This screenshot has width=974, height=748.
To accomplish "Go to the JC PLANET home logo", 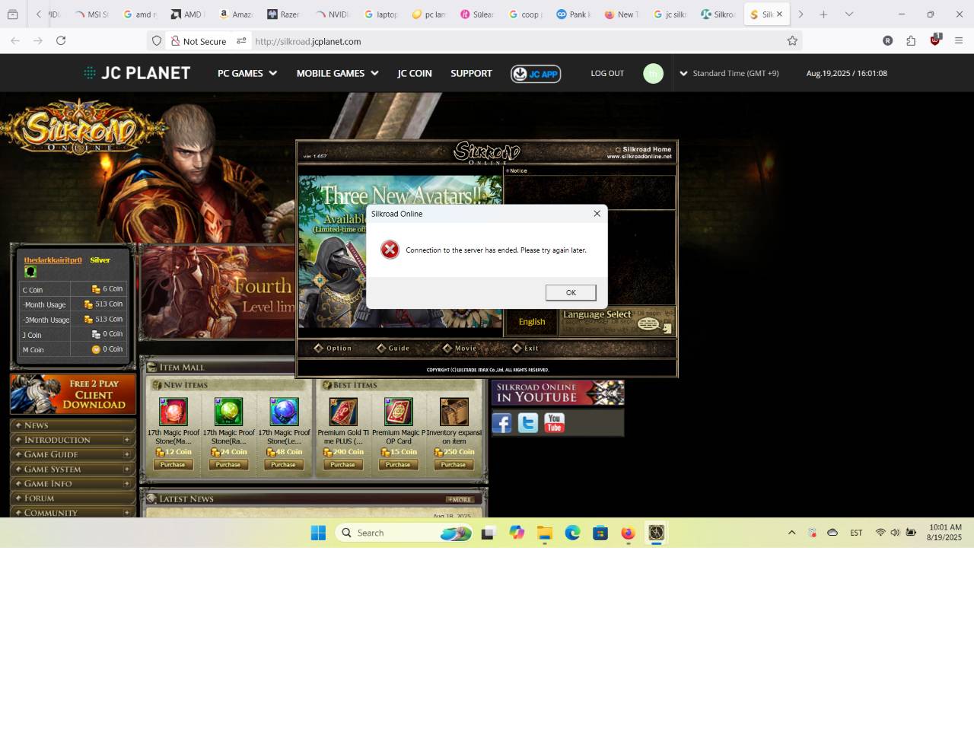I will point(137,73).
